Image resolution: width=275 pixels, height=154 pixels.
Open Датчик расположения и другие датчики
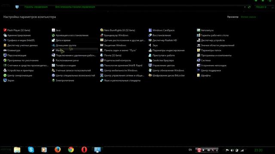coord(125,40)
